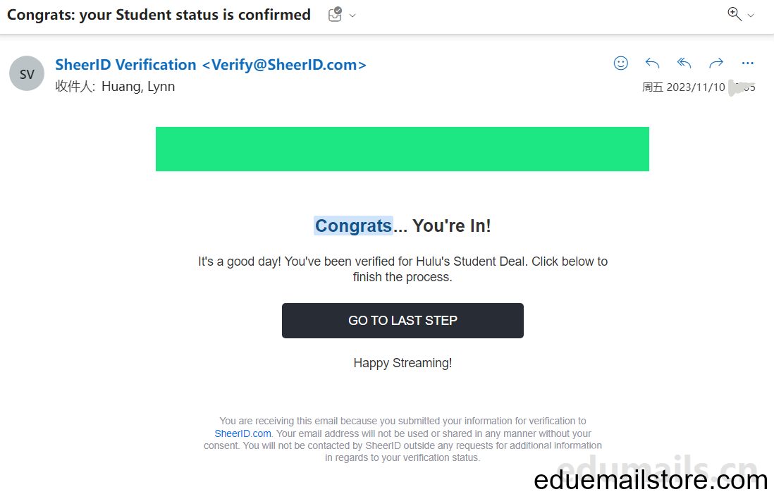
Task: Click the Happy Streaming! text
Action: (403, 363)
